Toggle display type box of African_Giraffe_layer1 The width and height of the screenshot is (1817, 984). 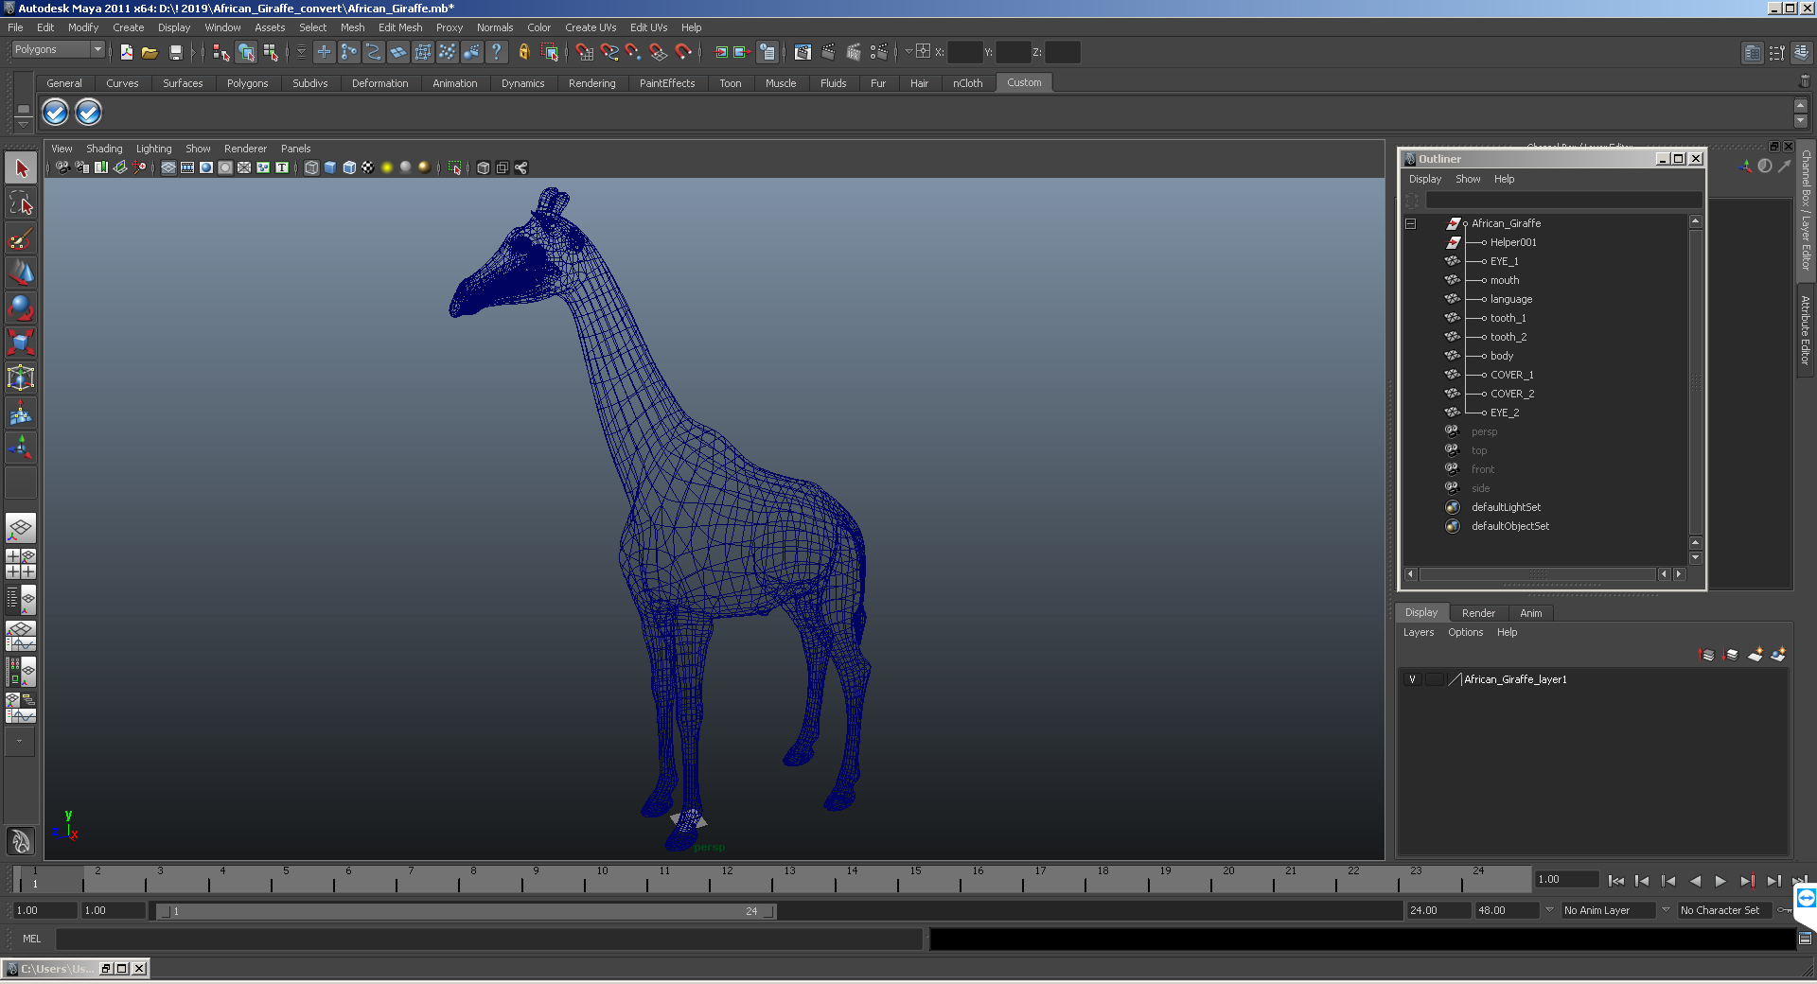1435,679
